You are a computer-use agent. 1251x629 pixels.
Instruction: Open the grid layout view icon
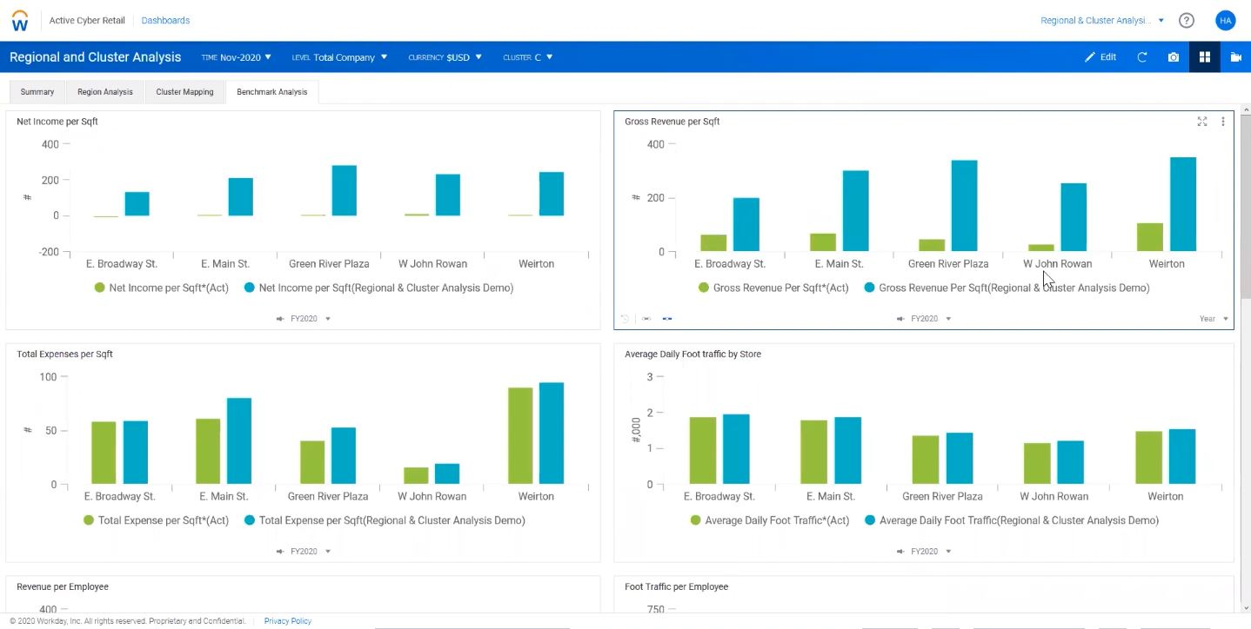[1204, 56]
